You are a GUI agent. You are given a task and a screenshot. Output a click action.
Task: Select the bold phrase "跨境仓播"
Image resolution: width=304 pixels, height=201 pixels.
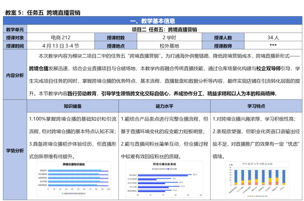pyautogui.click(x=39, y=68)
